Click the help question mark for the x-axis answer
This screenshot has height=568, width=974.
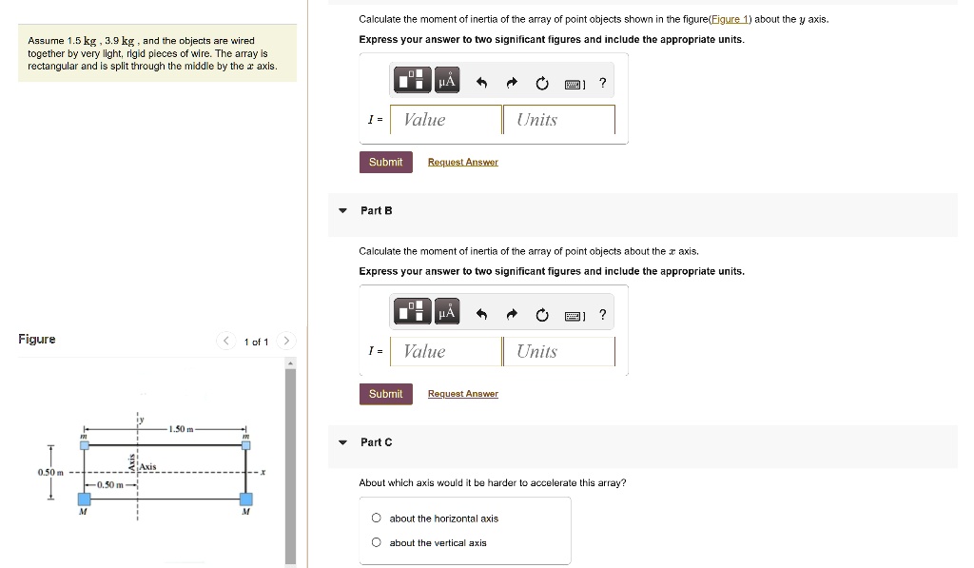coord(602,315)
